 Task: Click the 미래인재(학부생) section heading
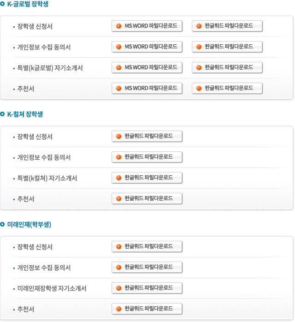(29, 225)
